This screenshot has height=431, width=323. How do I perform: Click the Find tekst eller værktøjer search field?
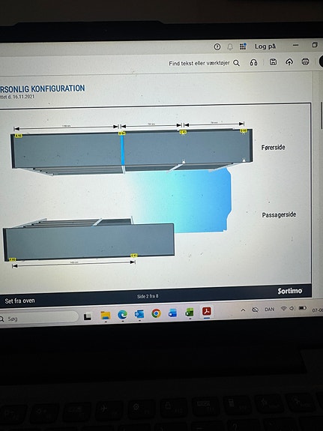pos(199,63)
